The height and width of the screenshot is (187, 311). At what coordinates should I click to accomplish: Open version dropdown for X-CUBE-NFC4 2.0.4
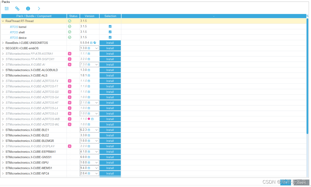[x=97, y=173]
